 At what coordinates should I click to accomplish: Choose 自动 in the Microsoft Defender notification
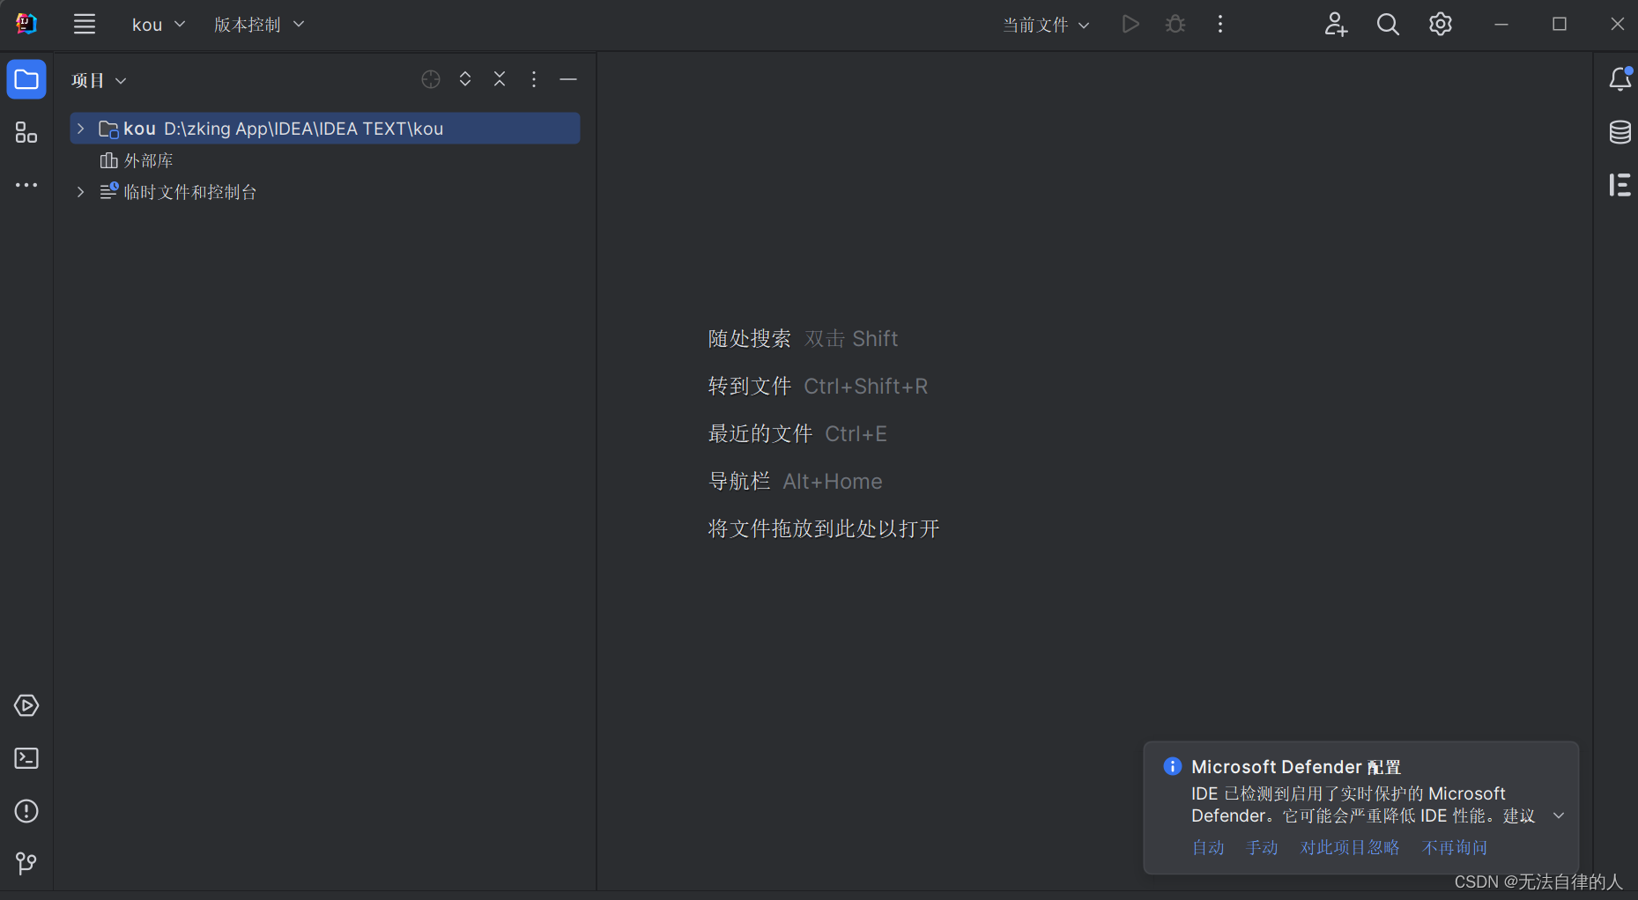(x=1207, y=847)
